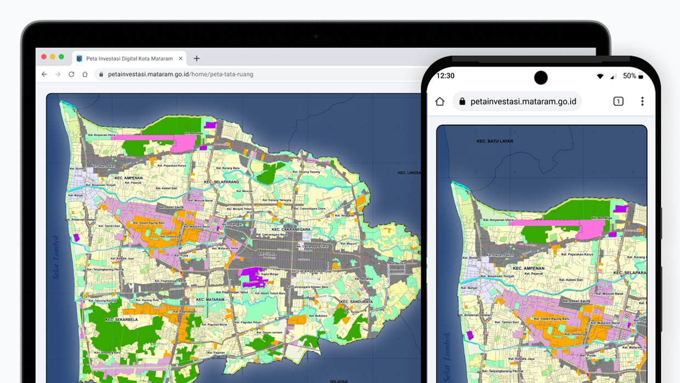
Task: Click the red close window button
Action: [44, 57]
